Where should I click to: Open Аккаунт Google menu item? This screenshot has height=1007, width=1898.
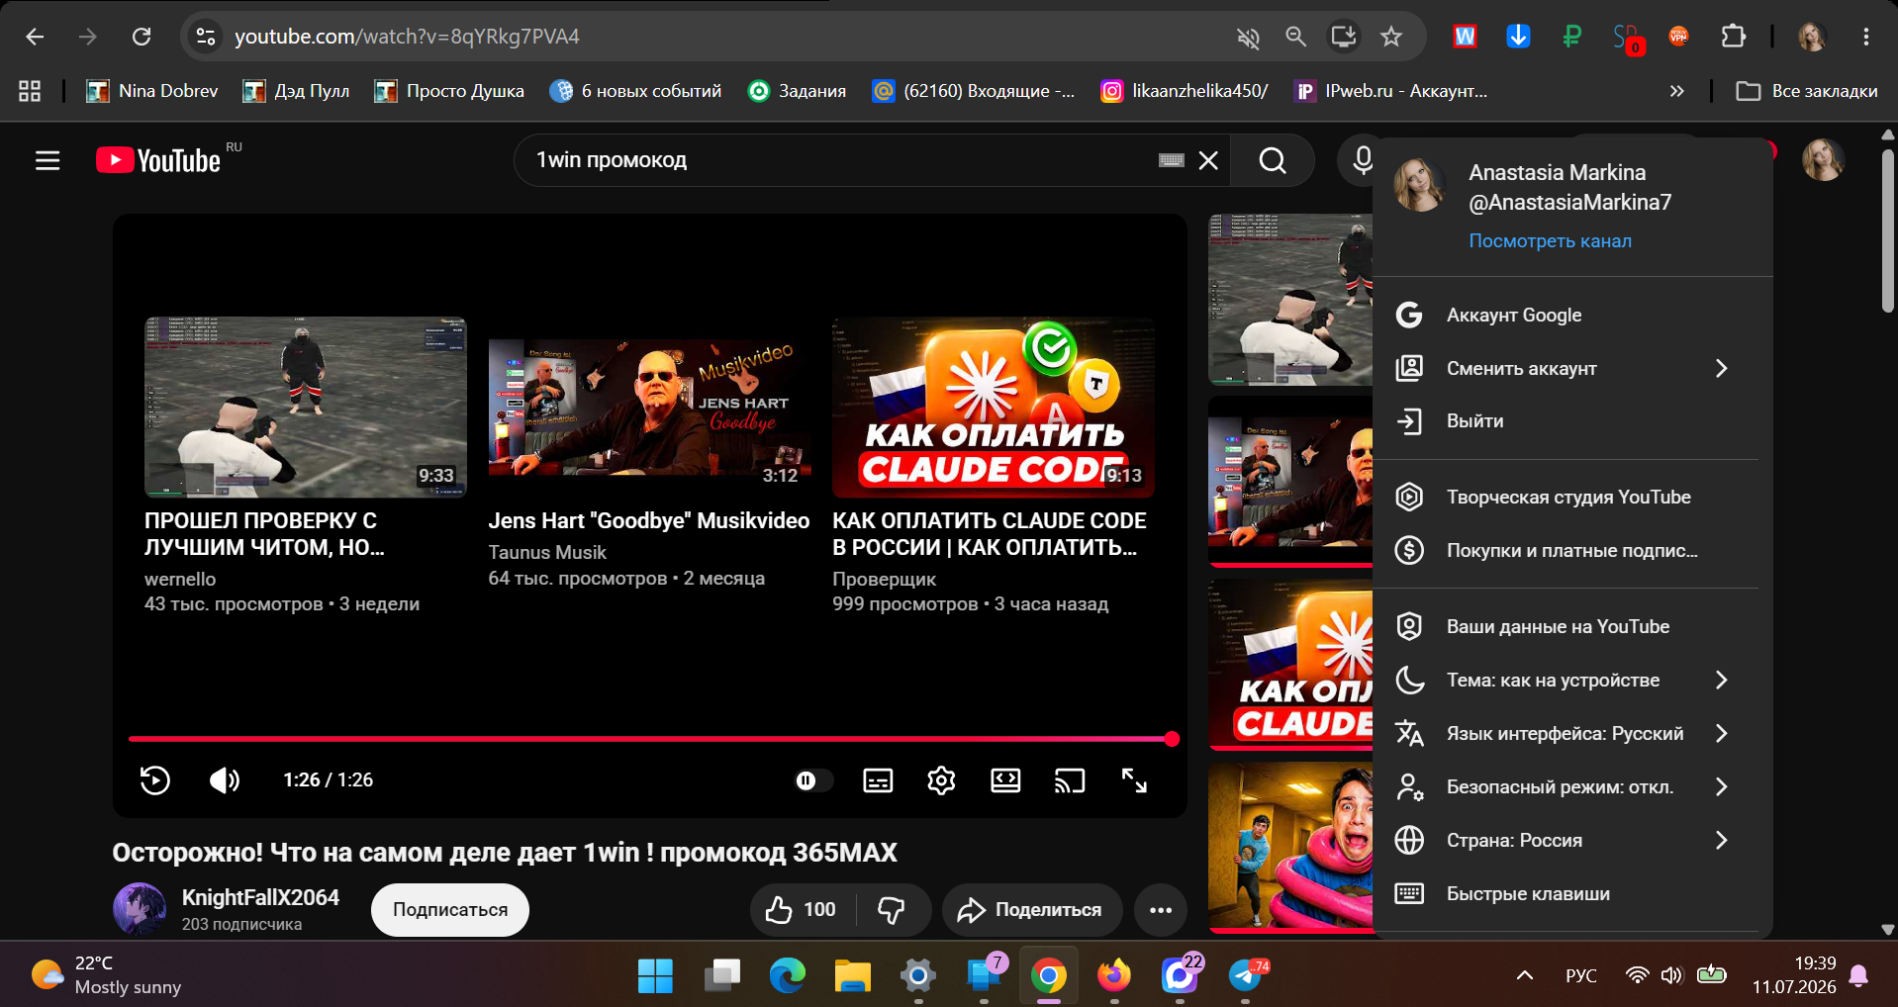1572,316
